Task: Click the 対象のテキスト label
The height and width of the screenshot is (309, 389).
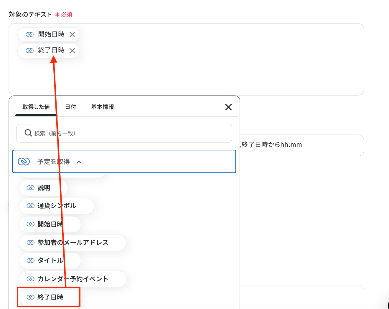Action: 30,14
